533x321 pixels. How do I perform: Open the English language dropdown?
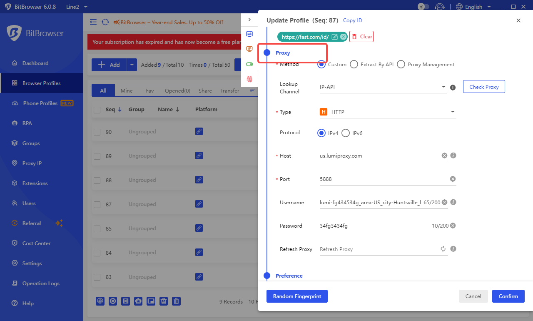[473, 7]
